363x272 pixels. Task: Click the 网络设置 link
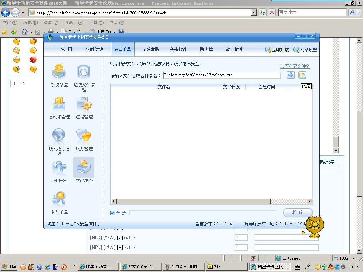309,50
